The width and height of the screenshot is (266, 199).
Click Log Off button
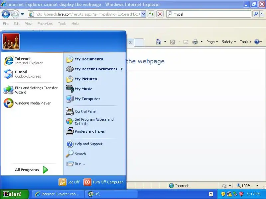click(x=69, y=182)
